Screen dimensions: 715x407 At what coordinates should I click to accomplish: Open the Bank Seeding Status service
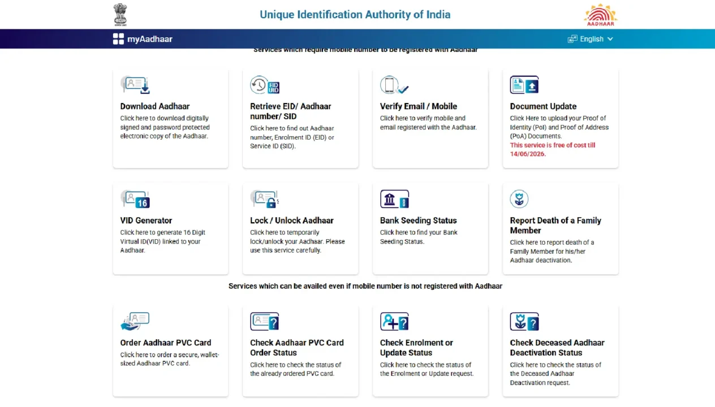(430, 229)
